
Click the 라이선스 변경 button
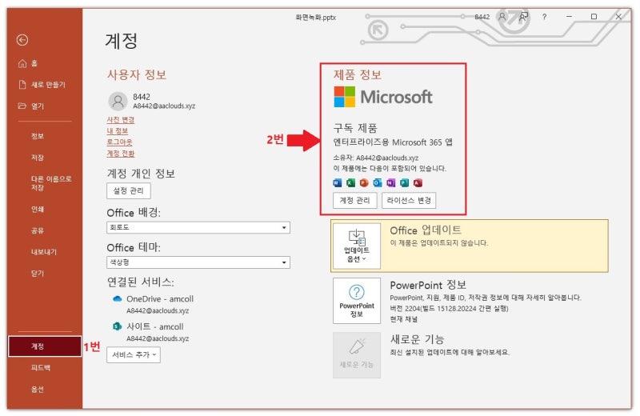[409, 201]
